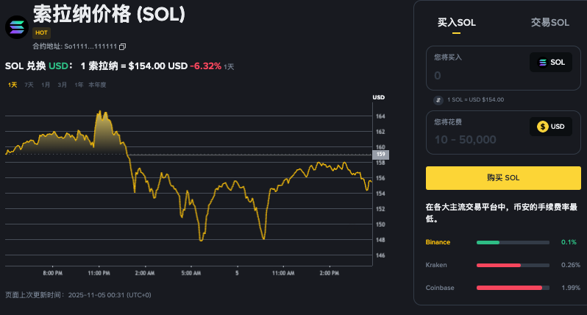Image resolution: width=587 pixels, height=315 pixels.
Task: Select the 1月 chart range
Action: [x=46, y=85]
